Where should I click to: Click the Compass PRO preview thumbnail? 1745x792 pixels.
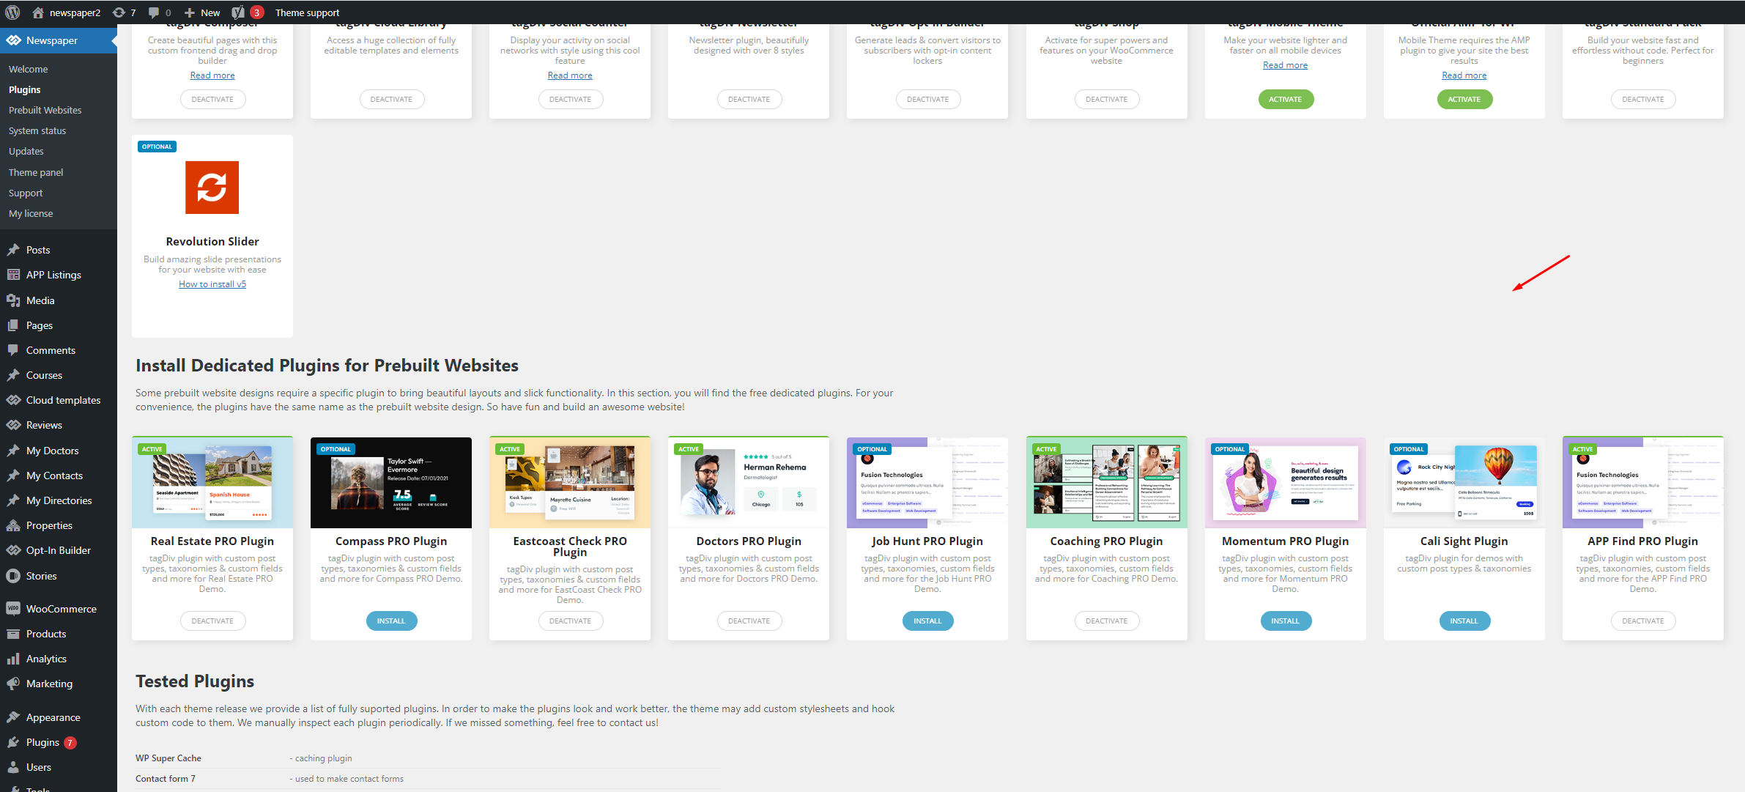click(x=391, y=483)
